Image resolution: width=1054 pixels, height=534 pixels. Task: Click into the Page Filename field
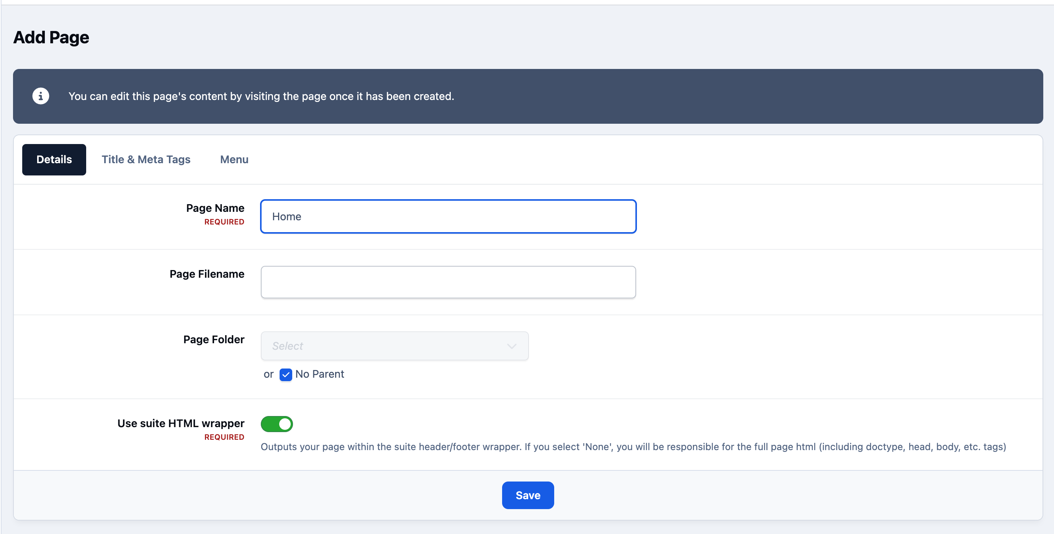[448, 282]
